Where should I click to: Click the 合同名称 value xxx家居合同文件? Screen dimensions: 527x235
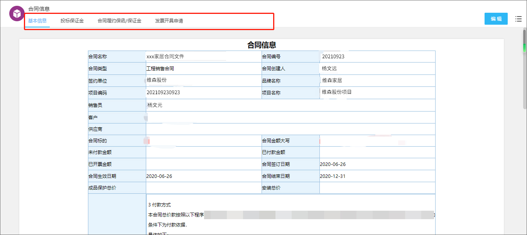165,56
